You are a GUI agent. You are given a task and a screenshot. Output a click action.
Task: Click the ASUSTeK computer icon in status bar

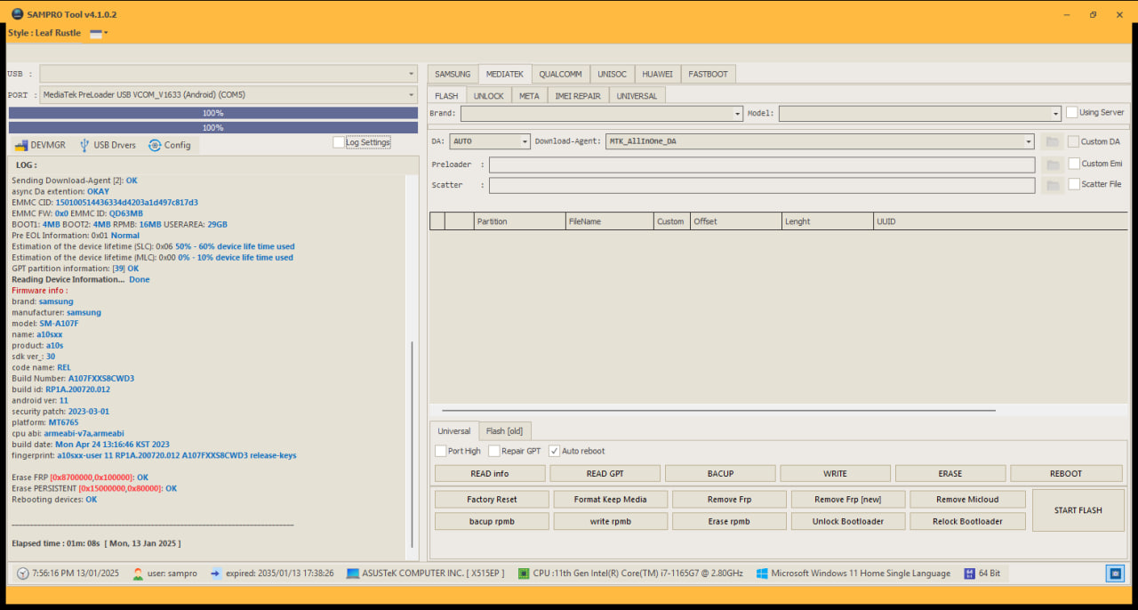353,574
